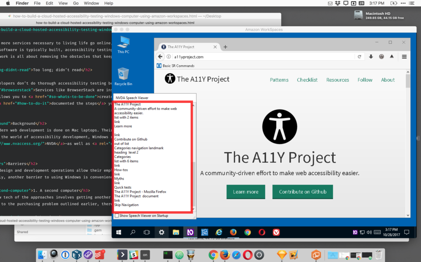Reload the a11yproject.com page
Screen dimensions: 421x262
pos(359,57)
